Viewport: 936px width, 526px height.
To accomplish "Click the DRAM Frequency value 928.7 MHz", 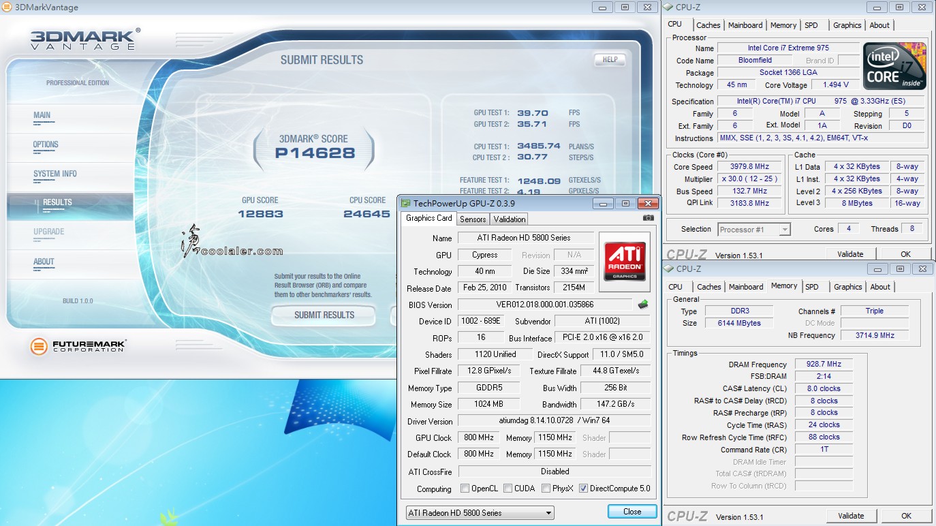I will pos(823,365).
